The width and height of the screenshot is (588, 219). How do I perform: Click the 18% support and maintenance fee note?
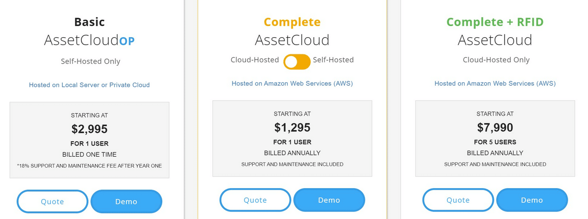click(x=89, y=166)
